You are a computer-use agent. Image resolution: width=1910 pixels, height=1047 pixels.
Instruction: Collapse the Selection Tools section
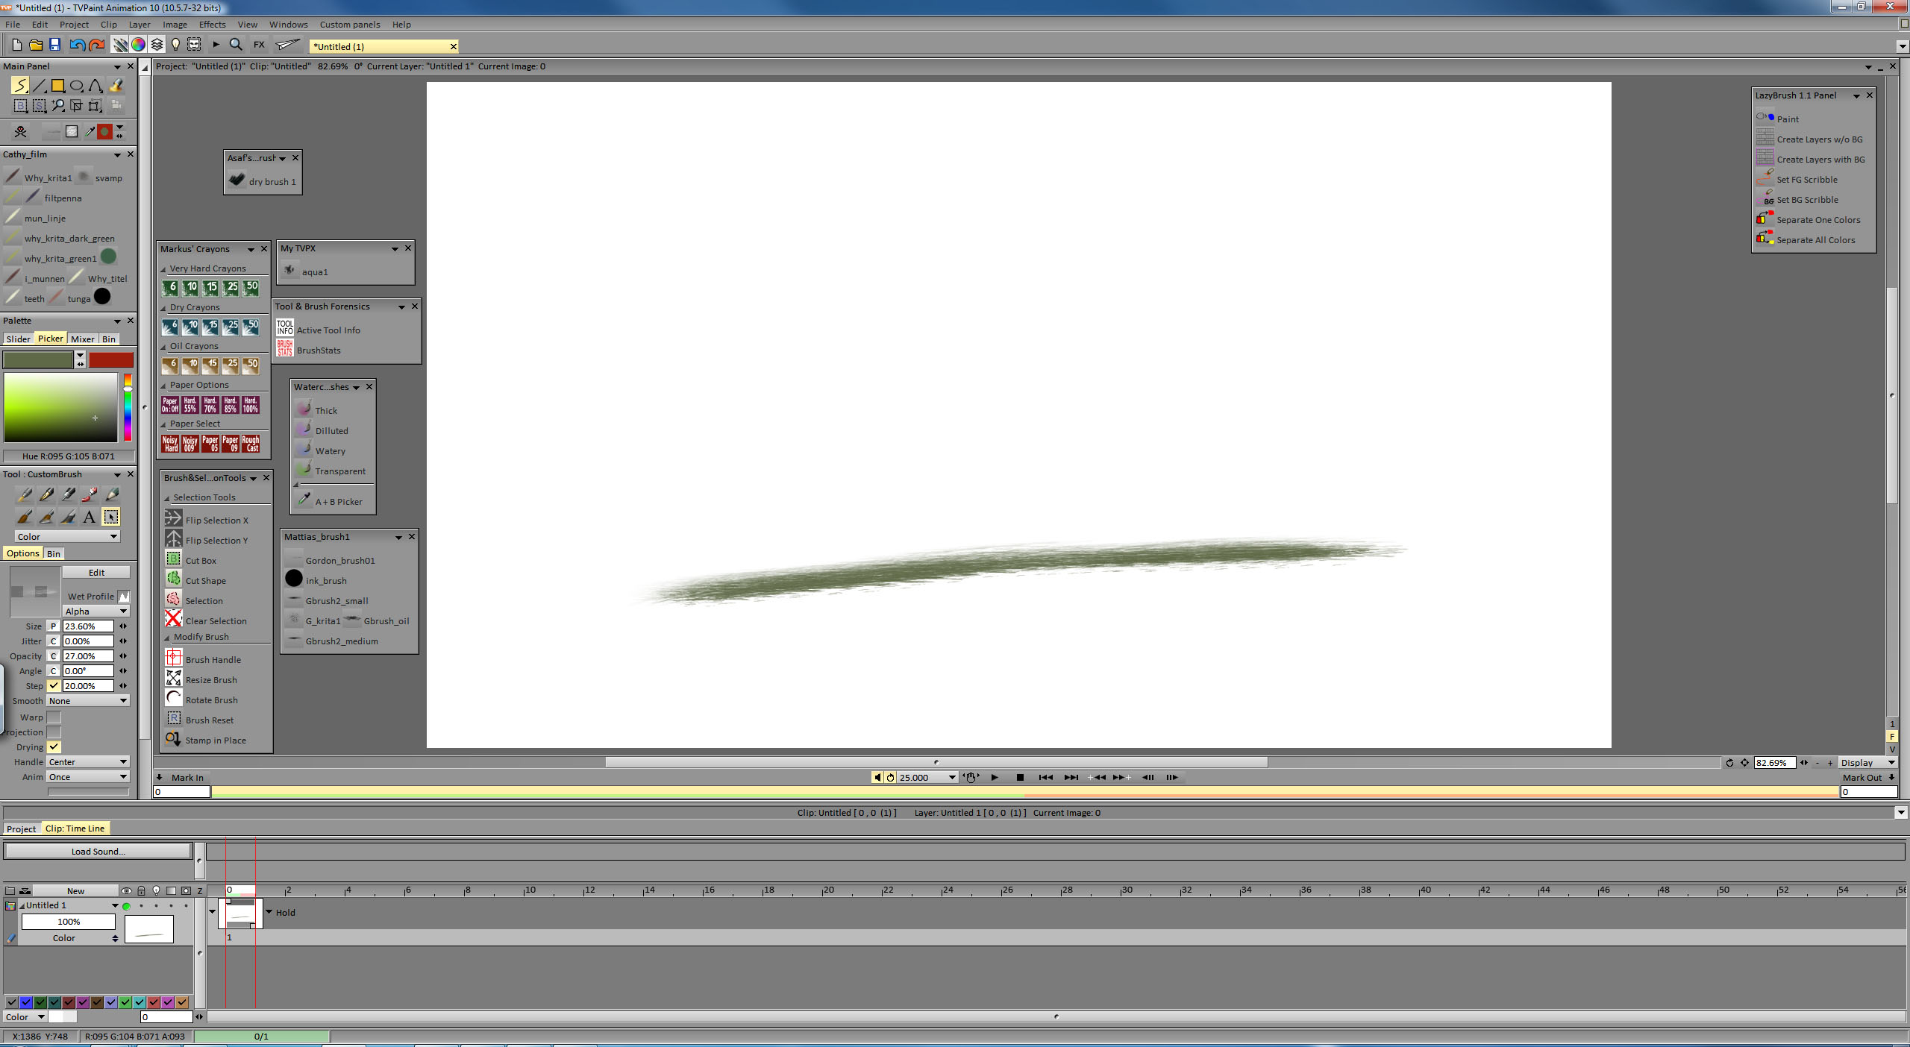(167, 498)
